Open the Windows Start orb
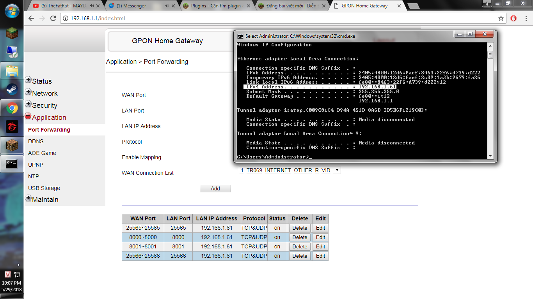This screenshot has height=299, width=533. (12, 11)
